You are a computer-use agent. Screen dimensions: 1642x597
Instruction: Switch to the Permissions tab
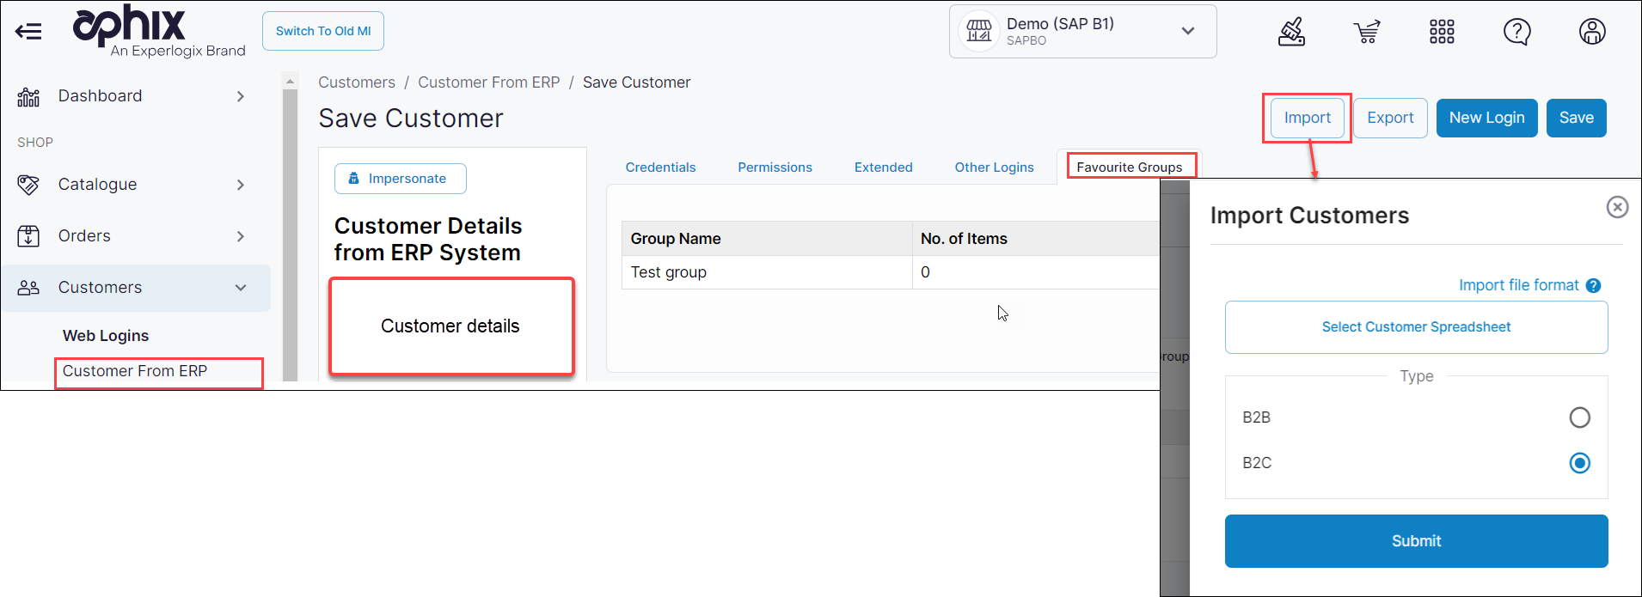pos(775,168)
